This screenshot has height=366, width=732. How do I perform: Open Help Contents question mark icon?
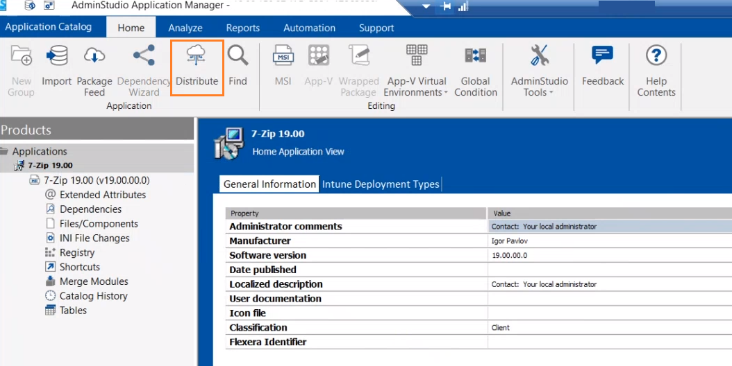pyautogui.click(x=656, y=55)
